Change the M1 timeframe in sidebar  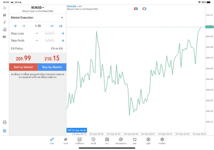(4, 37)
